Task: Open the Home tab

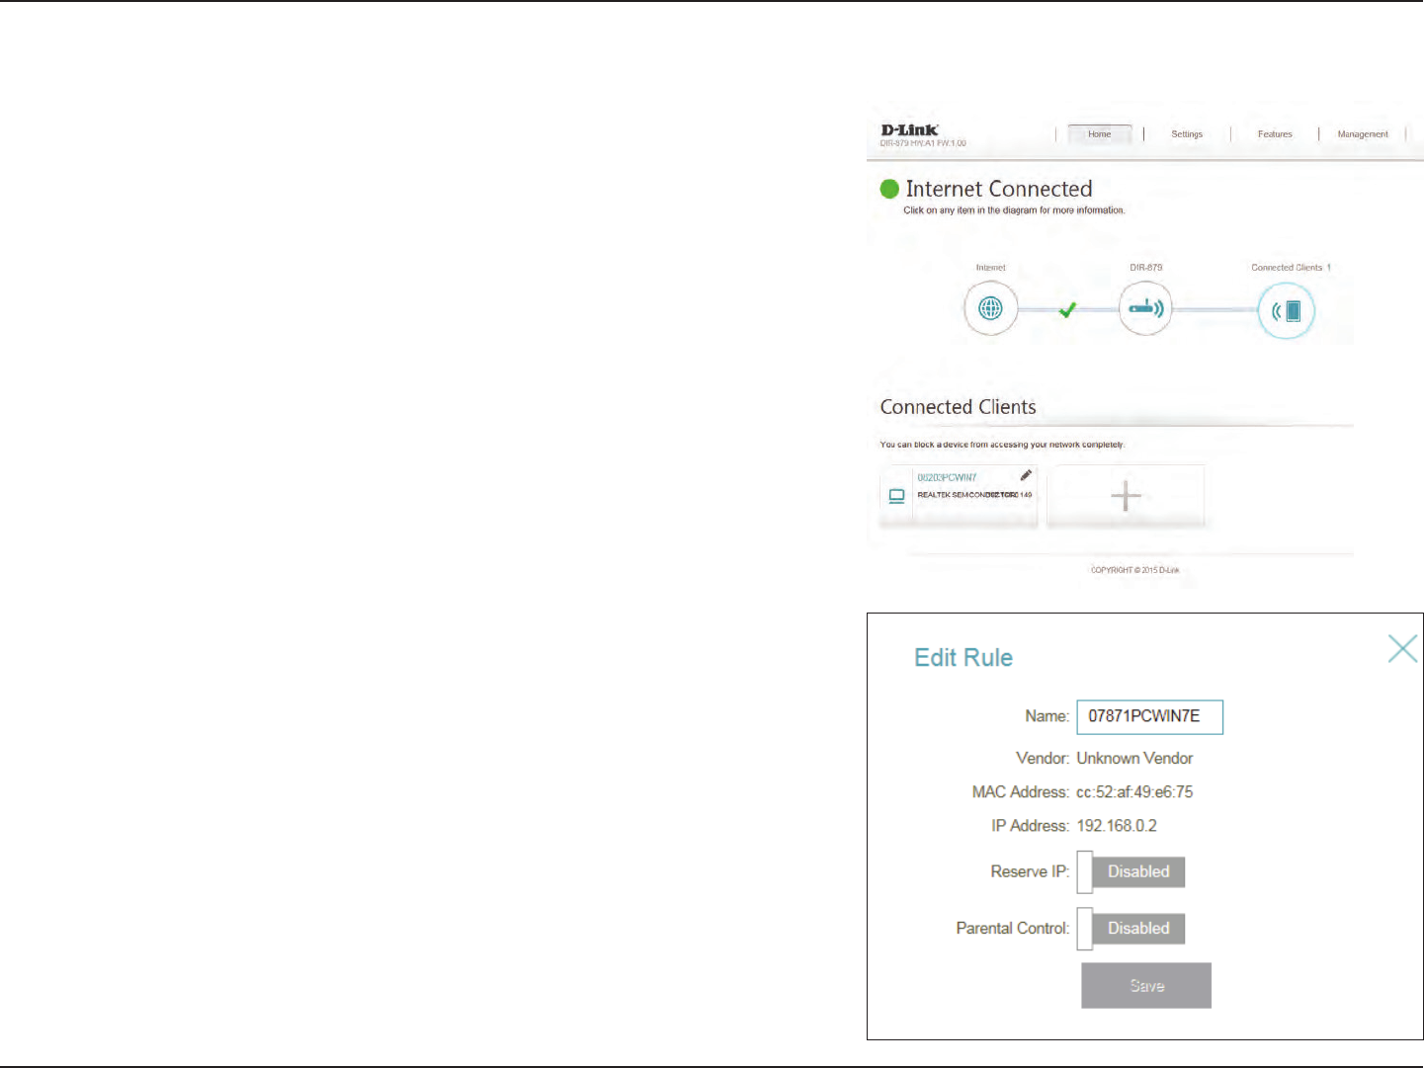Action: coord(1100,134)
